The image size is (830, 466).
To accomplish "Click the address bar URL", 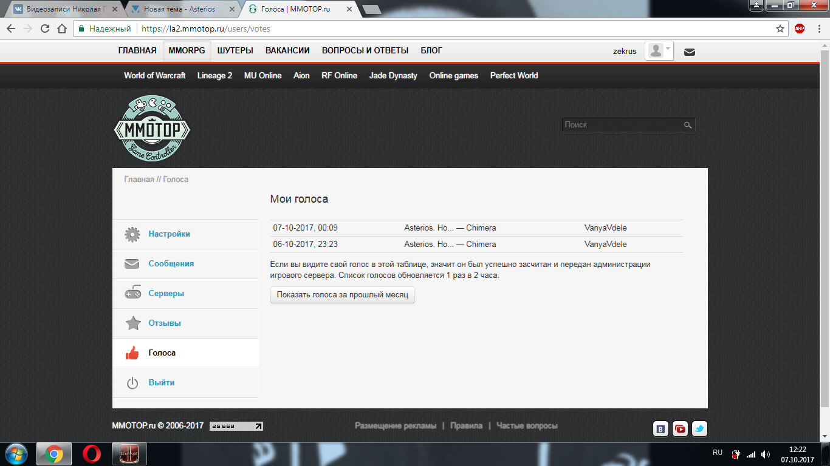I will point(205,29).
